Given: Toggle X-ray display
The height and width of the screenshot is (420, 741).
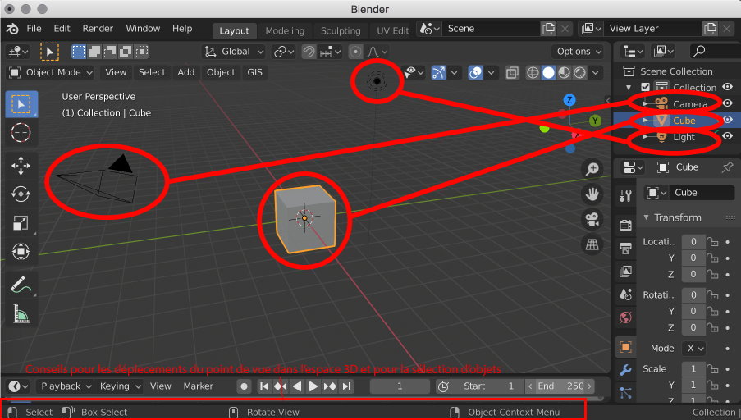Looking at the screenshot, I should click(512, 73).
